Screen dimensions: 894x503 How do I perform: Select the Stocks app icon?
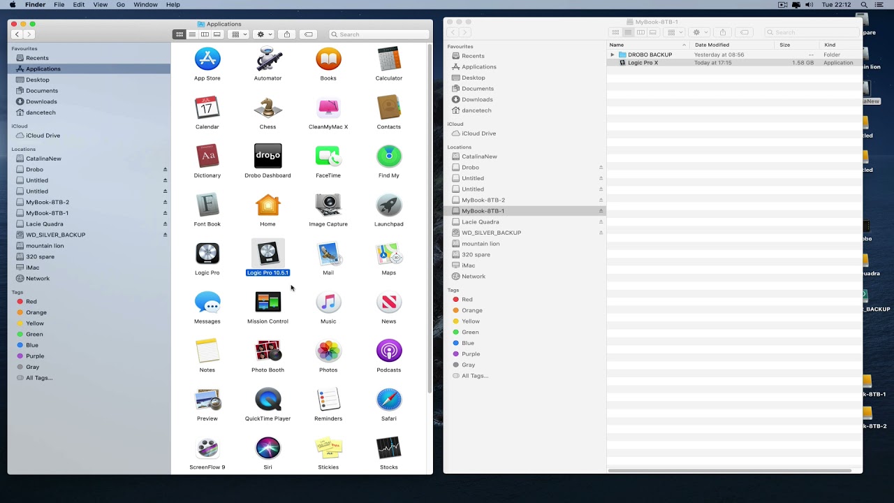pyautogui.click(x=389, y=448)
